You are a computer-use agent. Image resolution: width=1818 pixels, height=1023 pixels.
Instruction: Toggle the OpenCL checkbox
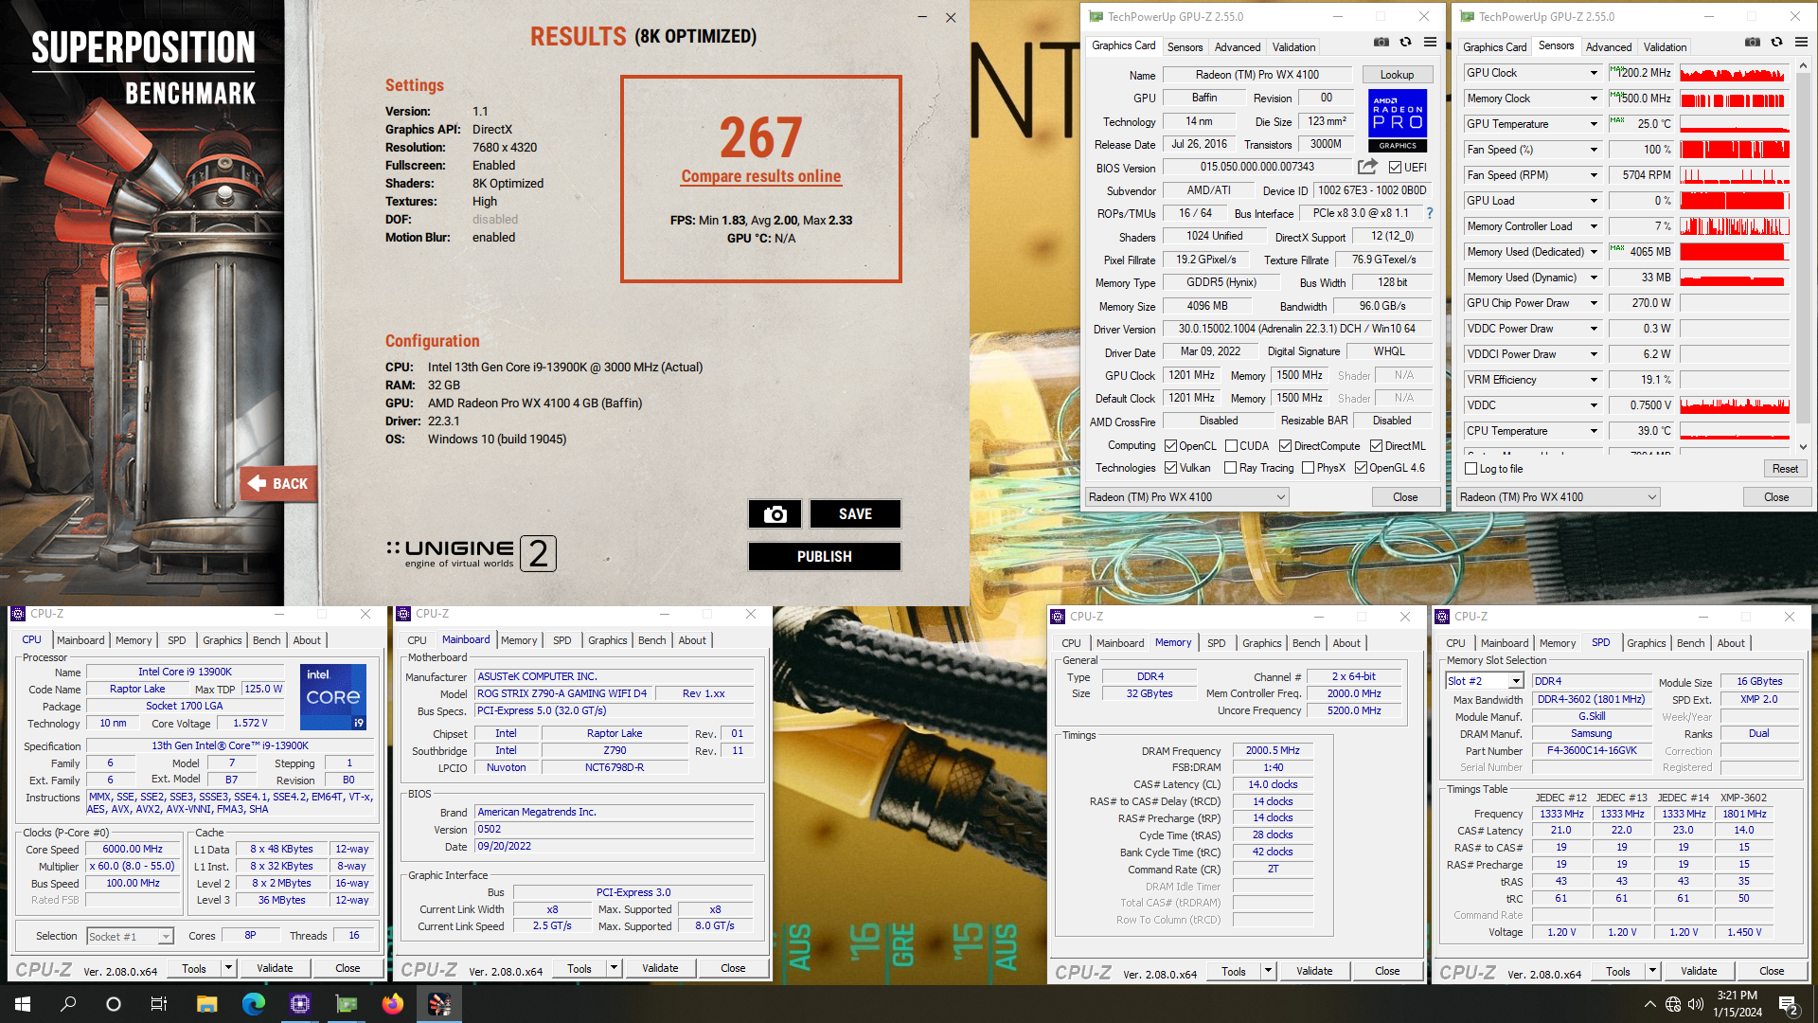[x=1171, y=446]
